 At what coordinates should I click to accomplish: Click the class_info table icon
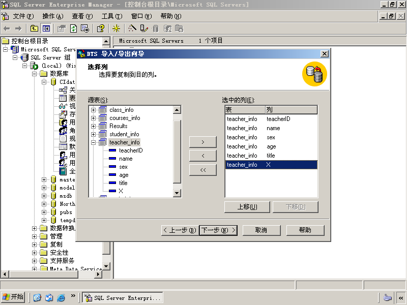tap(103, 110)
